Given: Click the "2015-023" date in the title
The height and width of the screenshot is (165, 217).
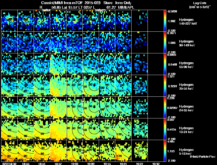Looking at the screenshot, I should tap(92, 3).
